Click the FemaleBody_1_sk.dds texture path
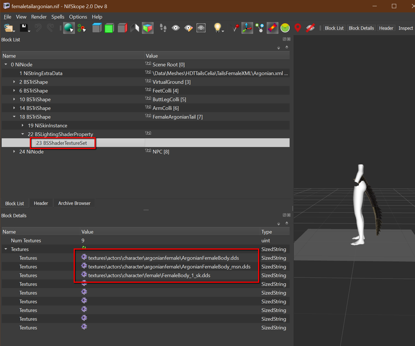Screen dimensions: 415x346 [149, 275]
